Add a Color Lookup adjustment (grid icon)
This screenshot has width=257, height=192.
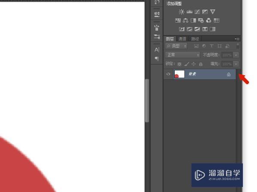(x=216, y=20)
